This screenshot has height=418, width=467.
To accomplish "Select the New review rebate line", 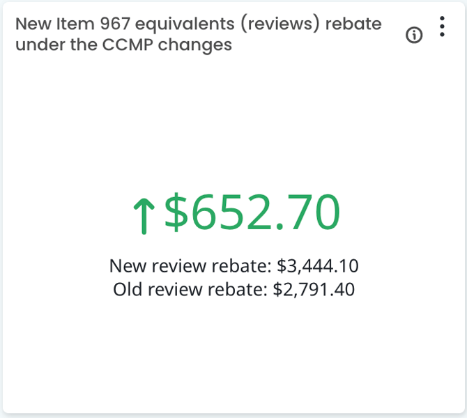I will pyautogui.click(x=233, y=265).
